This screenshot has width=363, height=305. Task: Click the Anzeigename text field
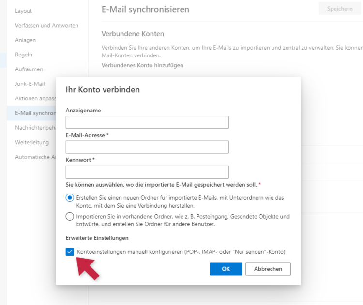click(x=147, y=123)
